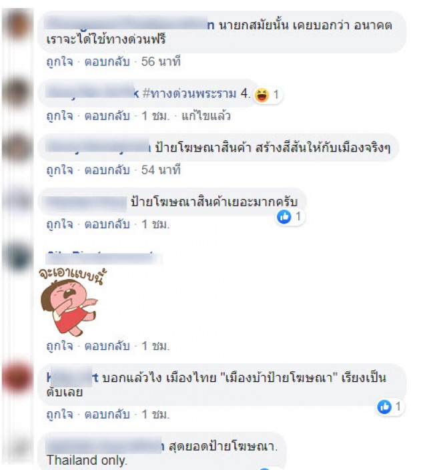
Task: Open the sticker commenter's dark avatar
Action: point(18,257)
